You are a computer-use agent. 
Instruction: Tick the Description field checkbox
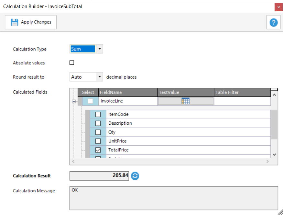[x=98, y=123]
